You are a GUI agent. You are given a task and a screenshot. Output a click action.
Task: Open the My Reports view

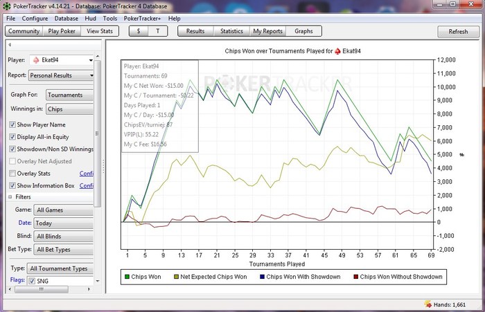268,31
